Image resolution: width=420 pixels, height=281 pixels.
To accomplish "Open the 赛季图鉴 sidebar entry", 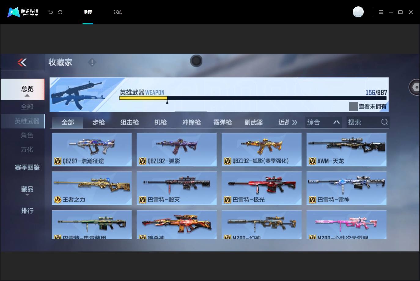I will click(27, 167).
